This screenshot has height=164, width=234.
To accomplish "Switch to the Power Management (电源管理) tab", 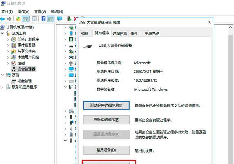I will [x=152, y=34].
